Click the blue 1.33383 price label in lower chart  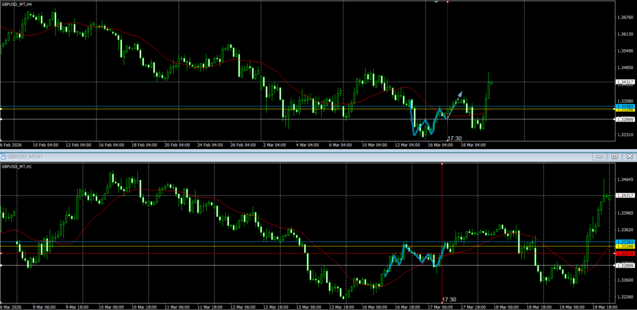[x=624, y=242]
